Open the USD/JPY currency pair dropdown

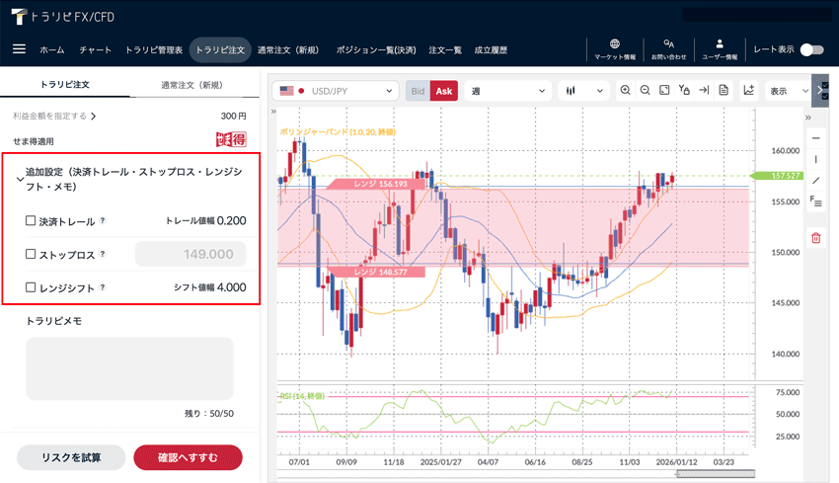336,91
